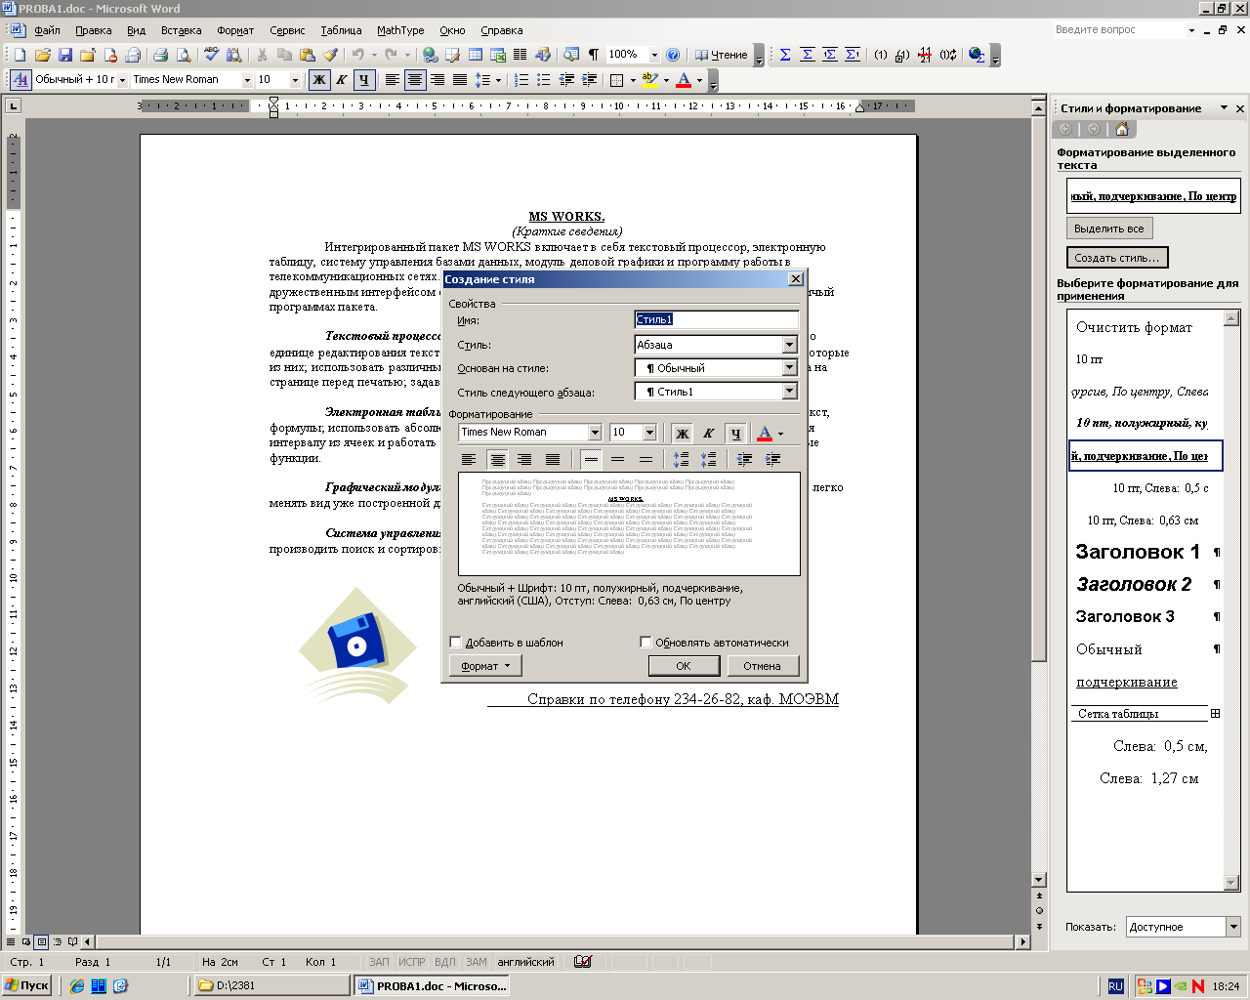Open the MathType menu
This screenshot has width=1250, height=1000.
[x=400, y=30]
